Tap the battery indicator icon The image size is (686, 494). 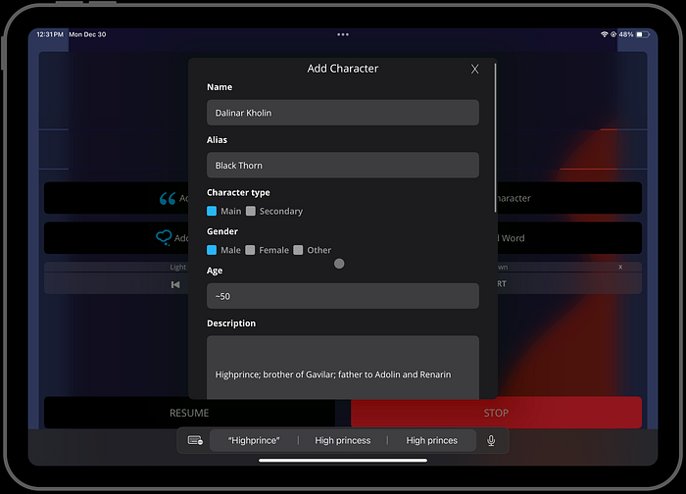643,34
